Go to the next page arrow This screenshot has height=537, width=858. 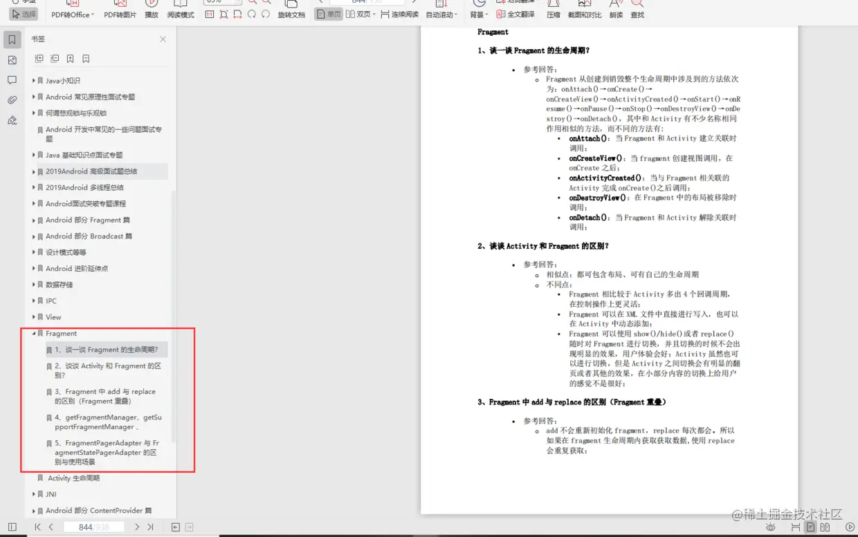[137, 527]
